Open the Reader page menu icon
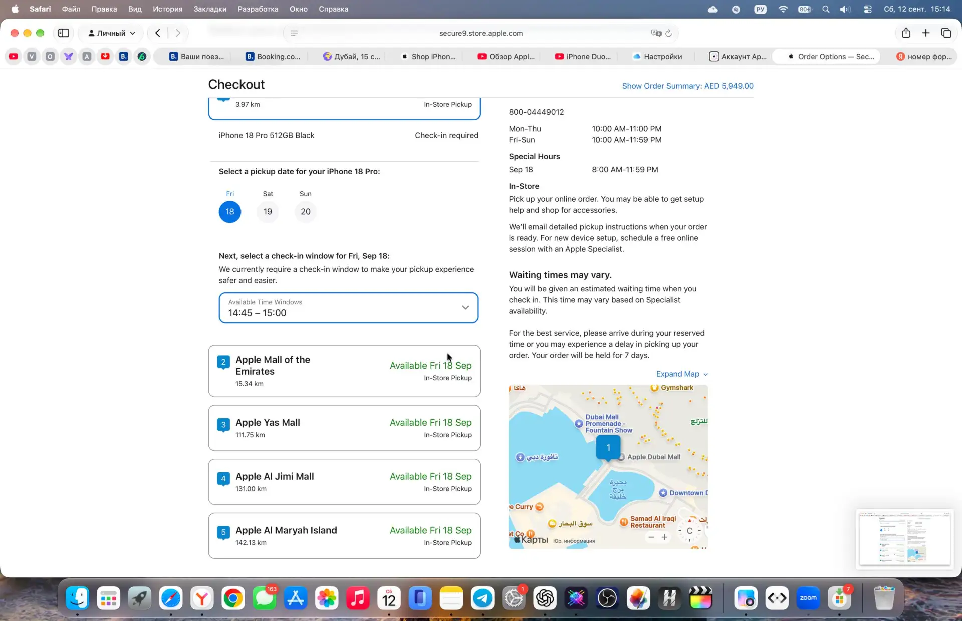Screen dimensions: 962x621 click(294, 33)
